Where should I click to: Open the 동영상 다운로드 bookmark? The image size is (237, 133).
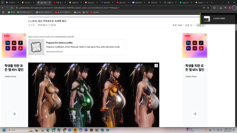44,12
